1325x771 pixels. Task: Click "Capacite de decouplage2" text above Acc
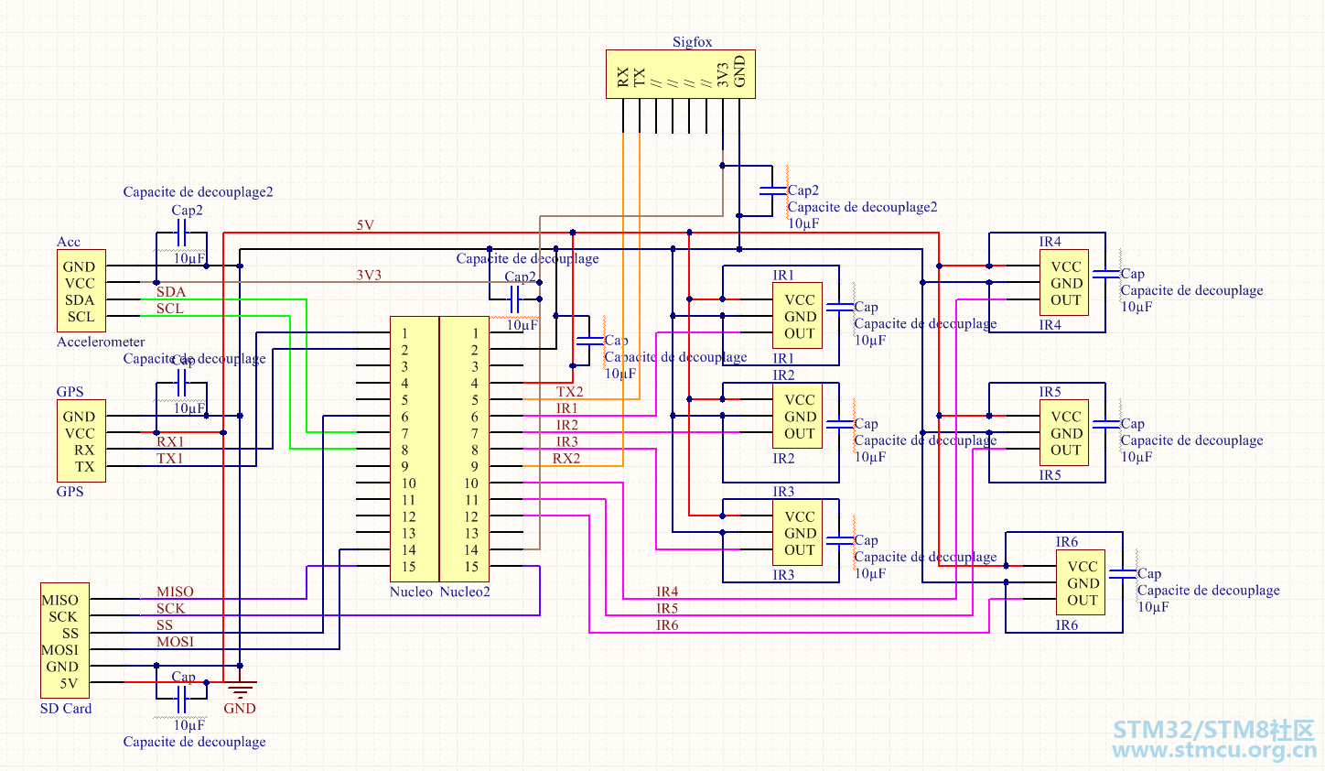[198, 192]
